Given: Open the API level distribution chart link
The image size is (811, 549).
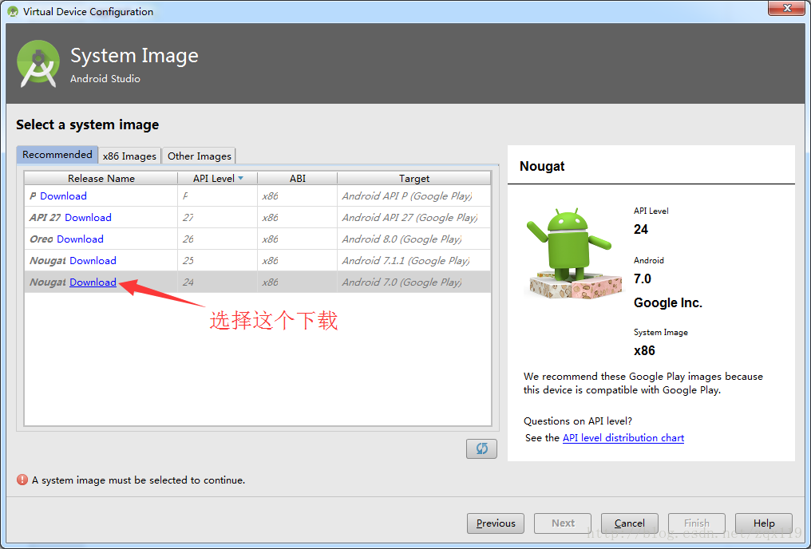Looking at the screenshot, I should tap(623, 438).
